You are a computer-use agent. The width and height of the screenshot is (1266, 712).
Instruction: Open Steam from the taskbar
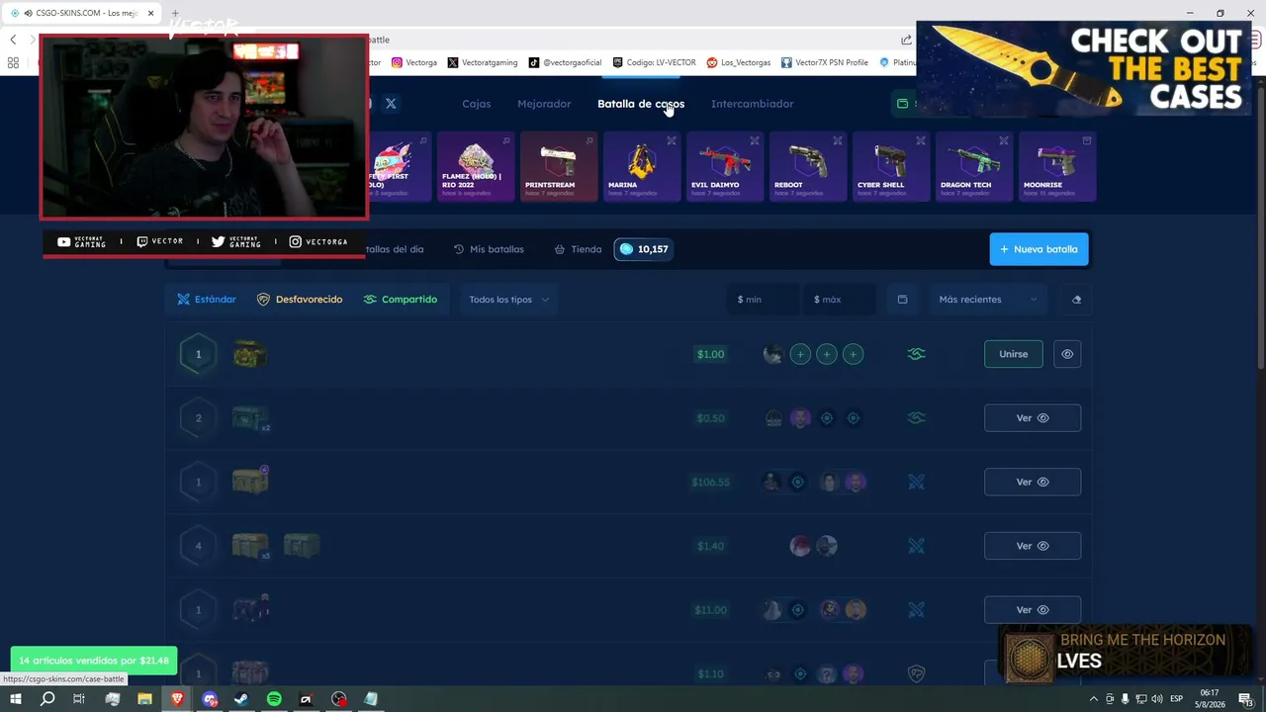point(241,699)
